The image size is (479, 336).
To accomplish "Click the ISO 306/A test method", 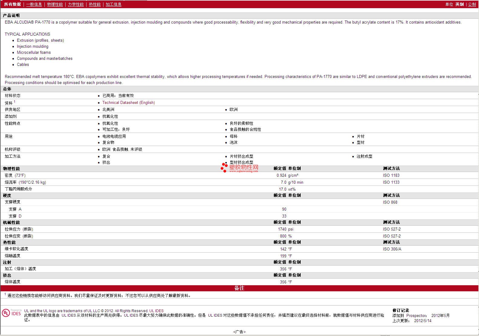I will (392, 249).
